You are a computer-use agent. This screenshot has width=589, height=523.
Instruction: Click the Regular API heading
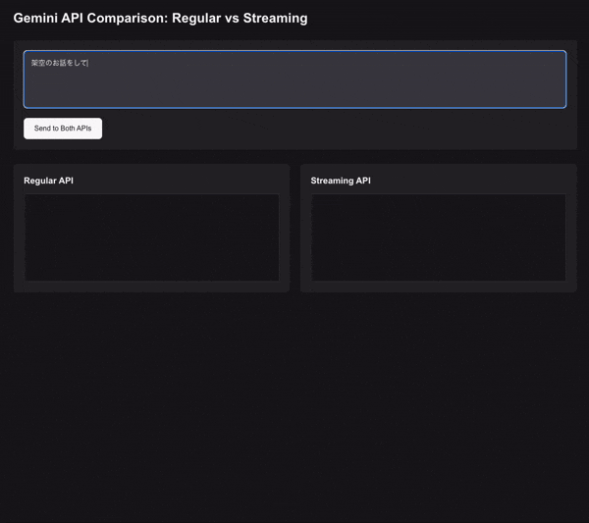pos(48,181)
